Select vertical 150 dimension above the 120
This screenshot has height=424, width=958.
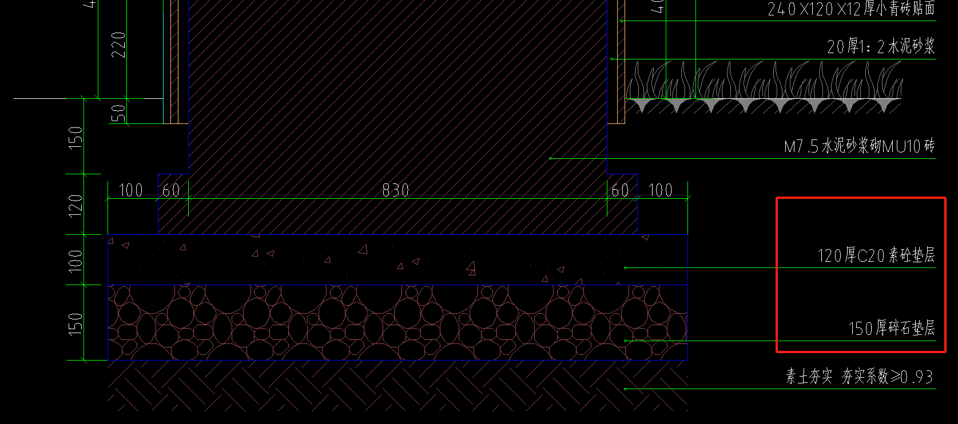click(75, 138)
